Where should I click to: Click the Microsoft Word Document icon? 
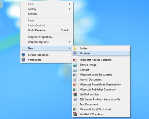(x=75, y=75)
